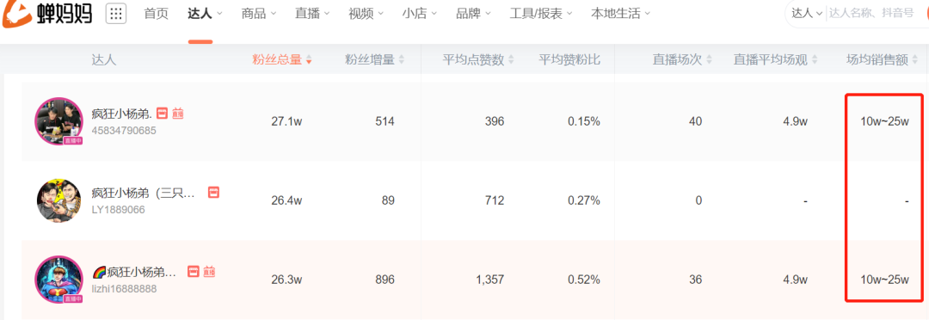The width and height of the screenshot is (929, 320).
Task: Open the 本地生活 menu
Action: 620,14
